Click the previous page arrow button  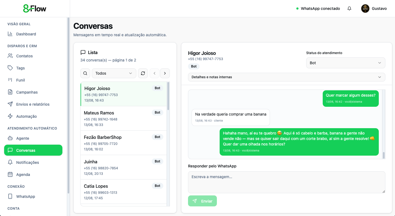click(x=154, y=73)
